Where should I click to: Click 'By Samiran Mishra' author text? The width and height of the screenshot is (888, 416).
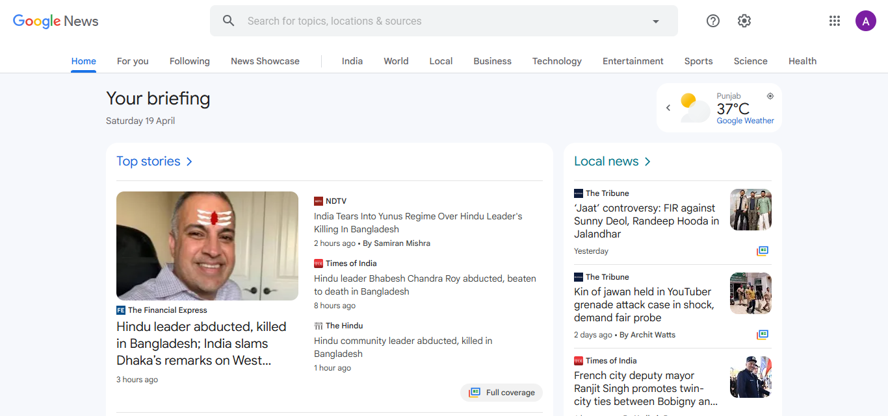point(397,243)
